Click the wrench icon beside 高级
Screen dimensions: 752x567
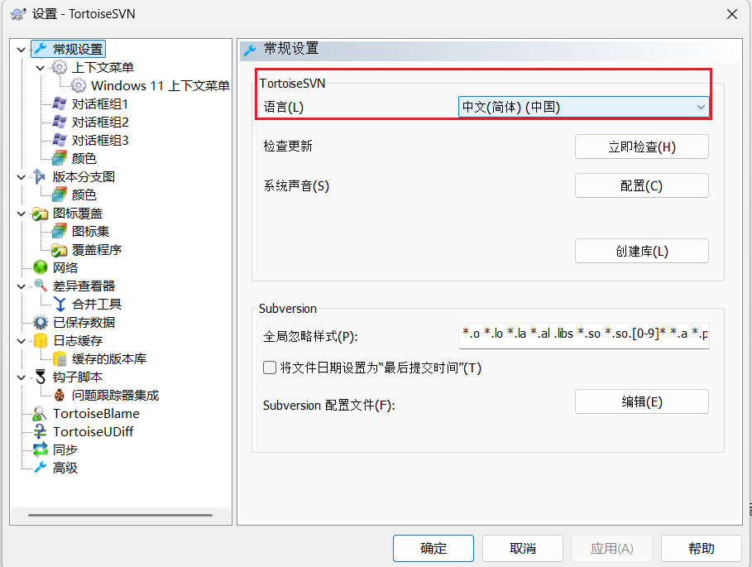tap(41, 467)
